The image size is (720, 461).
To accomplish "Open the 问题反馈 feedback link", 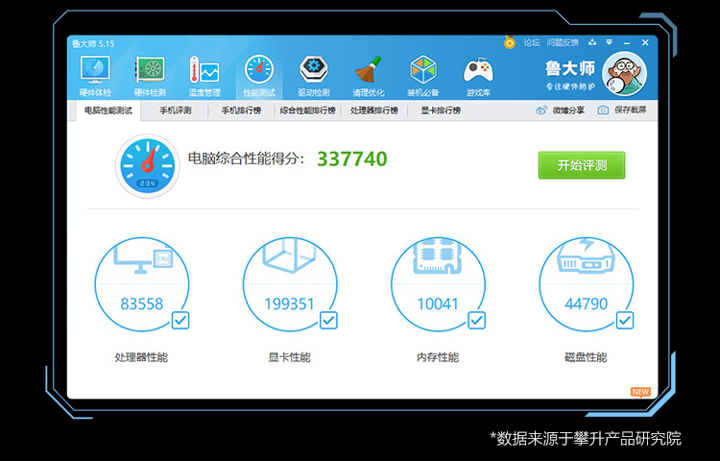I will click(563, 42).
